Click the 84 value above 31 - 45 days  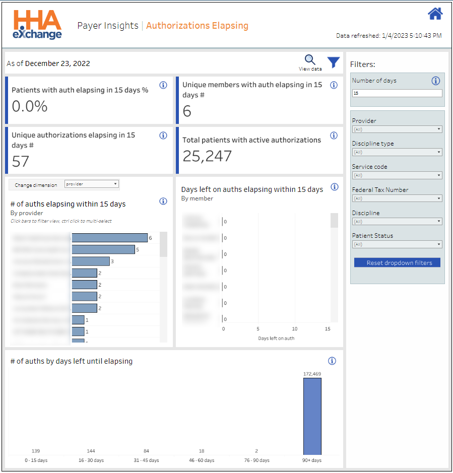146,451
